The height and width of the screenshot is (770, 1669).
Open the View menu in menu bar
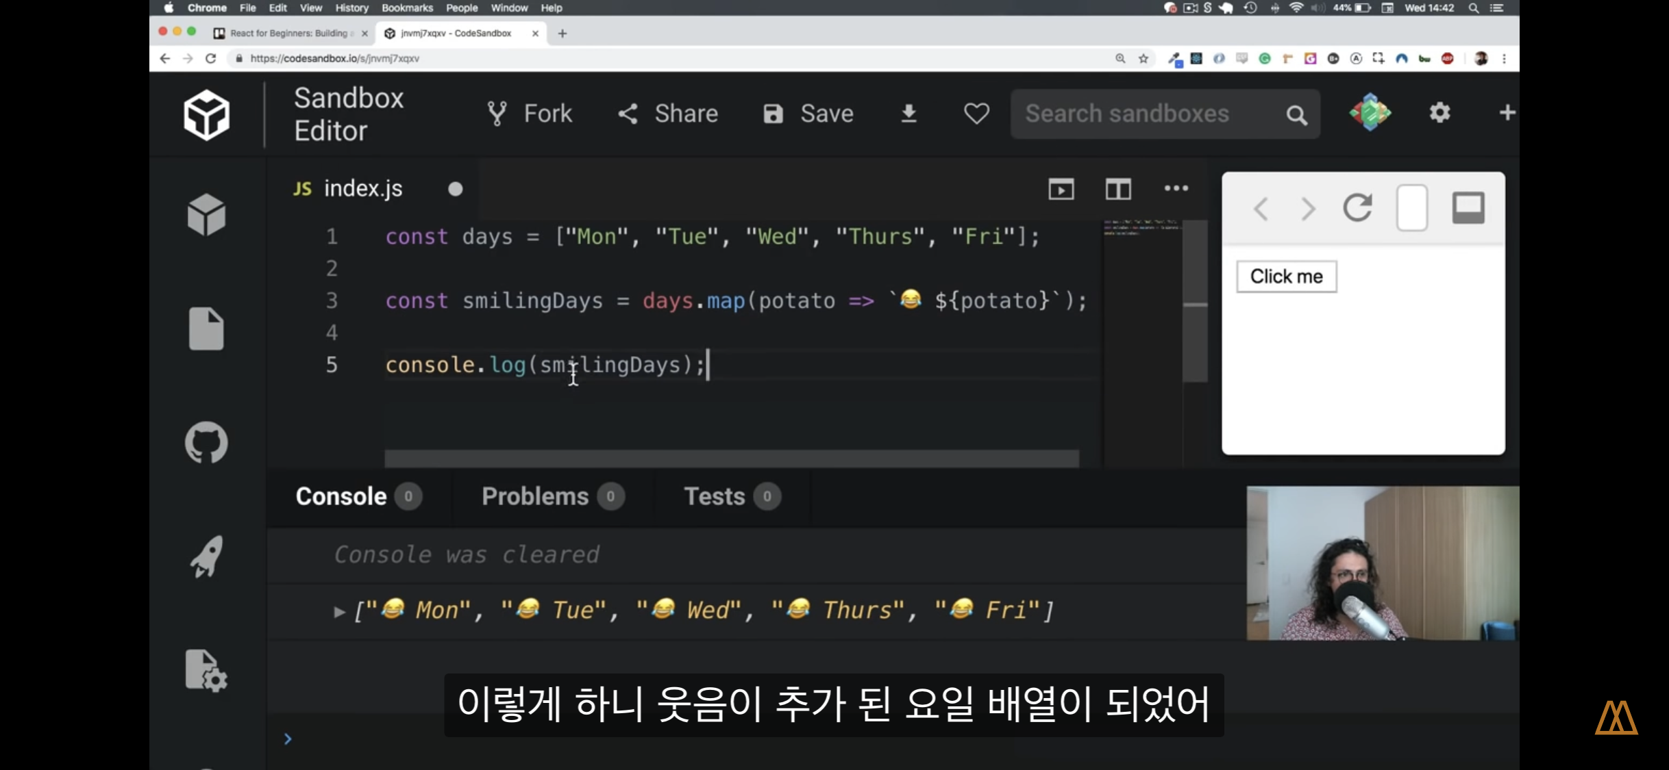point(310,8)
